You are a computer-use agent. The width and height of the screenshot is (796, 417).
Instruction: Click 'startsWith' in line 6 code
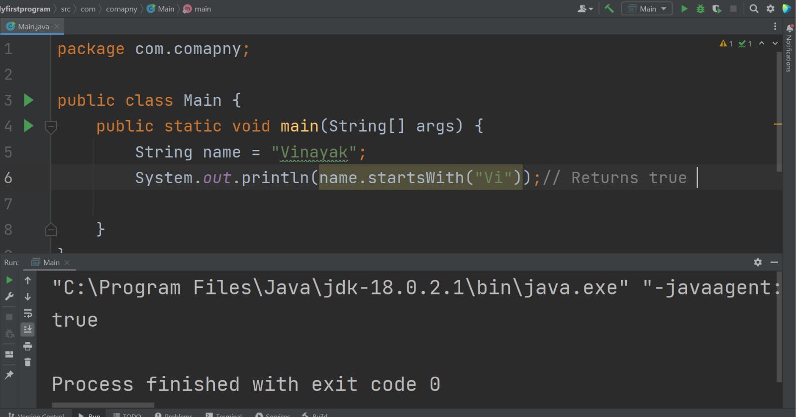click(416, 178)
